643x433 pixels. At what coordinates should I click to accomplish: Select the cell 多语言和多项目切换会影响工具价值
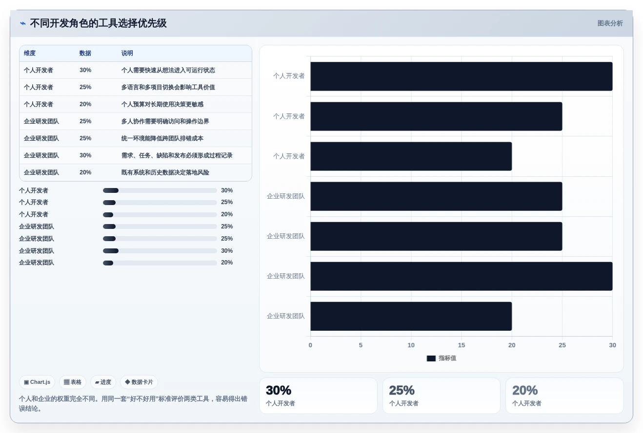coord(168,88)
